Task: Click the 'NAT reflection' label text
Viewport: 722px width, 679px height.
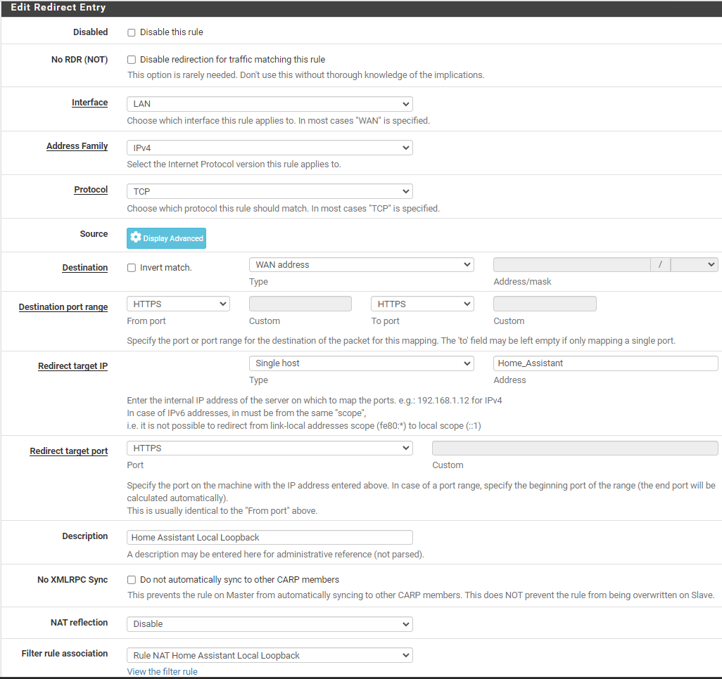Action: pyautogui.click(x=80, y=623)
